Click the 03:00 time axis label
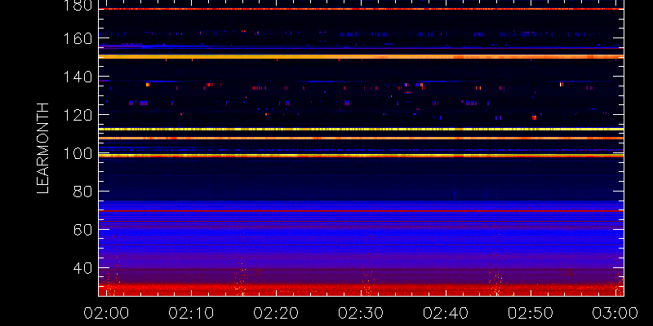 click(x=615, y=313)
